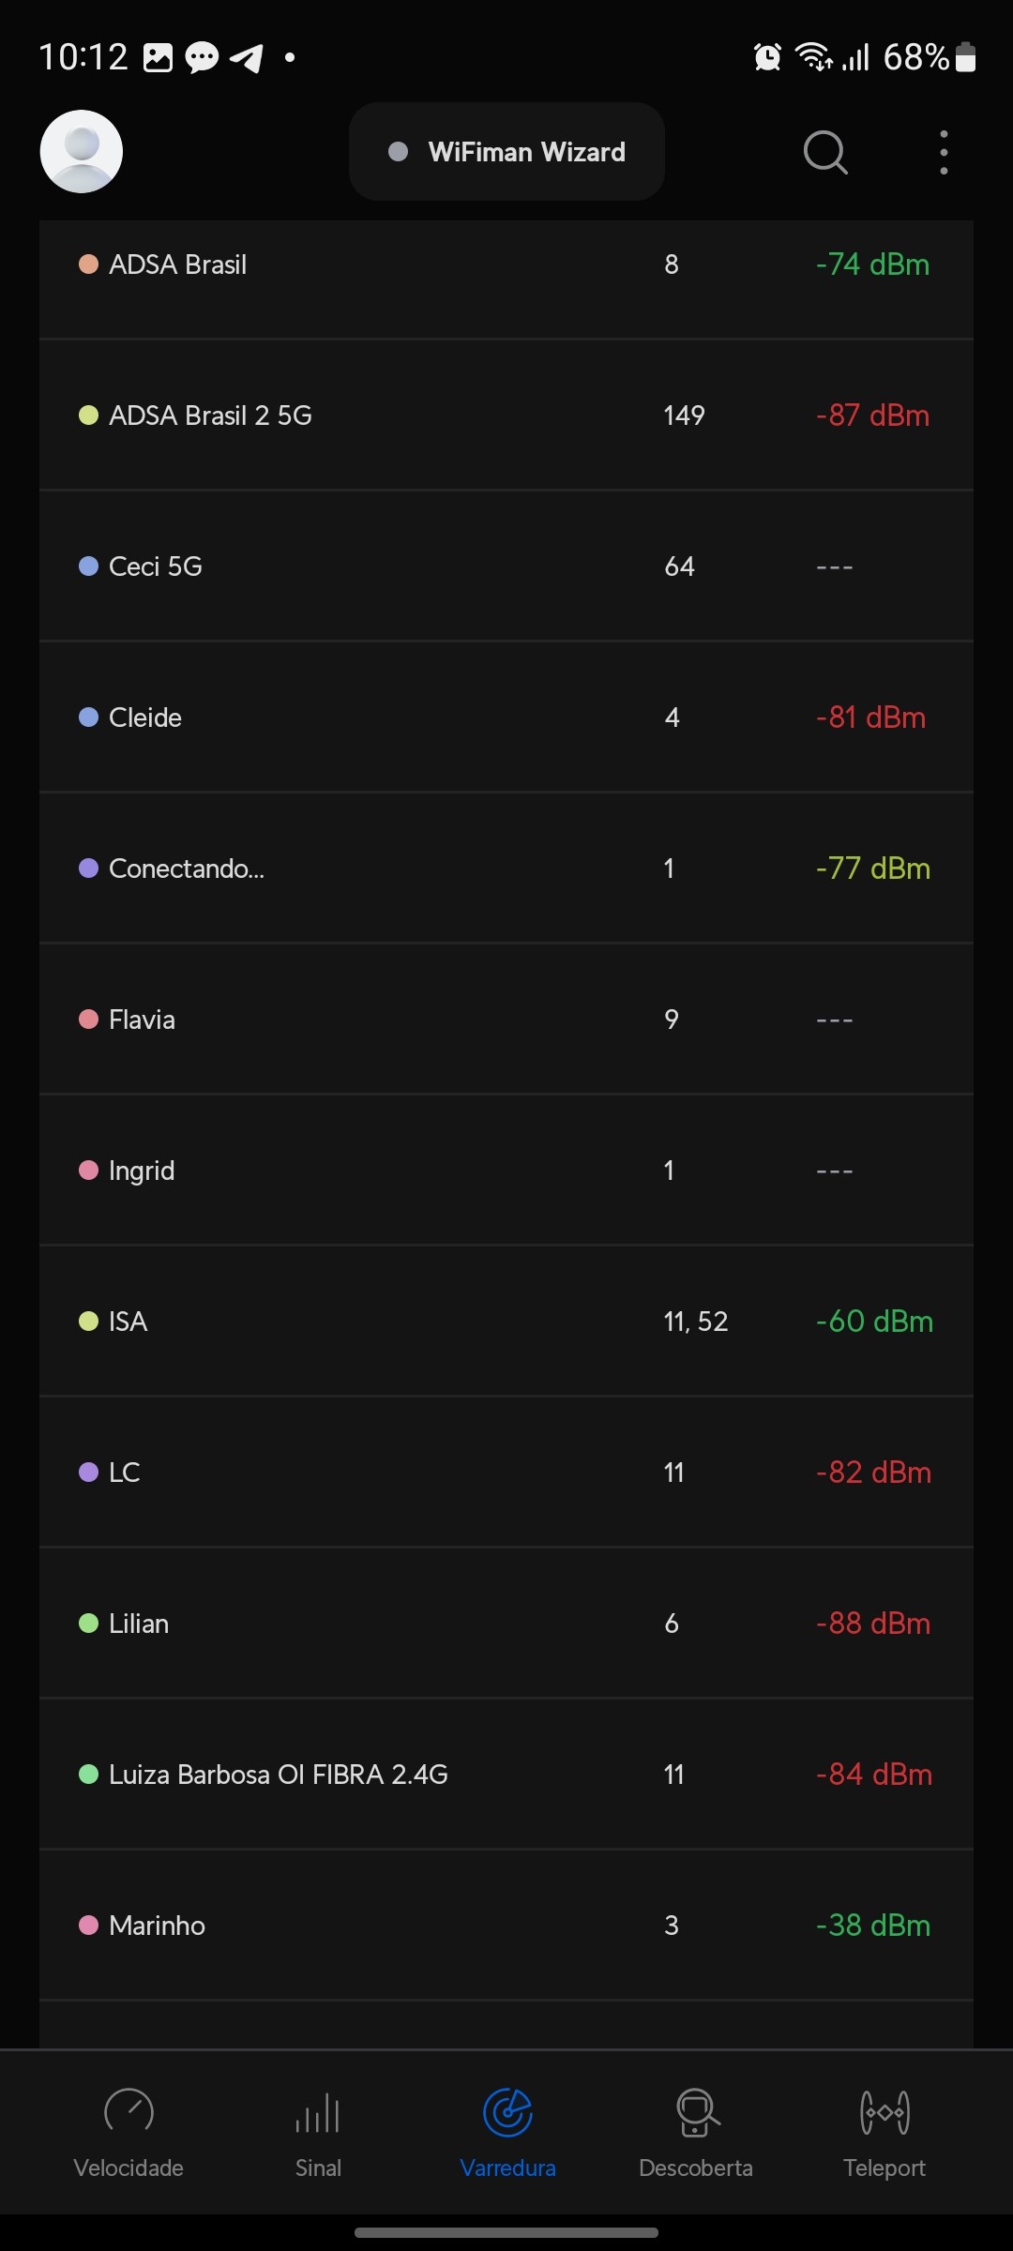Screen dimensions: 1013x2251
Task: Open the Ceci 5G network row
Action: tap(156, 567)
